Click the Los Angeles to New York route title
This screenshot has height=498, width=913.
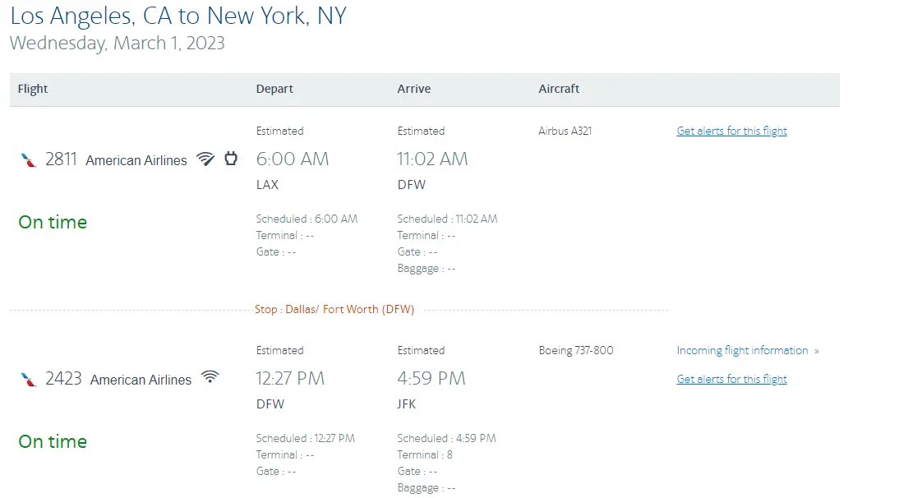tap(179, 16)
